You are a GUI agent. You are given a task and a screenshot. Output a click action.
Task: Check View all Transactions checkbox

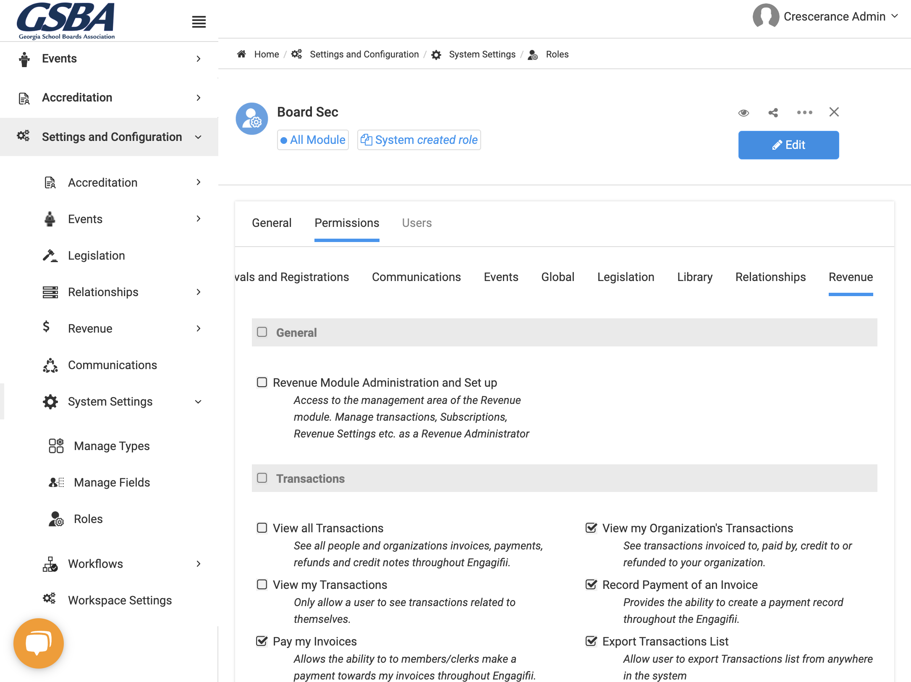click(262, 528)
